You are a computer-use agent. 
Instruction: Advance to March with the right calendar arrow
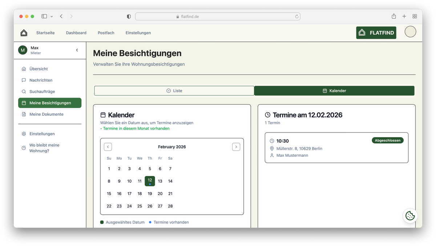click(x=236, y=147)
